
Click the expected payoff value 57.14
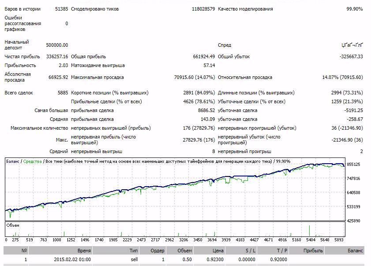point(209,65)
